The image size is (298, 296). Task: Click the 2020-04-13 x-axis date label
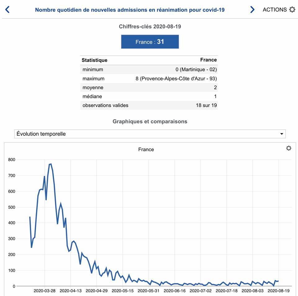[70, 291]
